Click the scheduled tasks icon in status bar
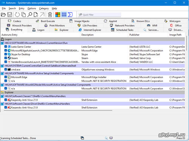Viewport: 189px width, 141px height. [82, 138]
